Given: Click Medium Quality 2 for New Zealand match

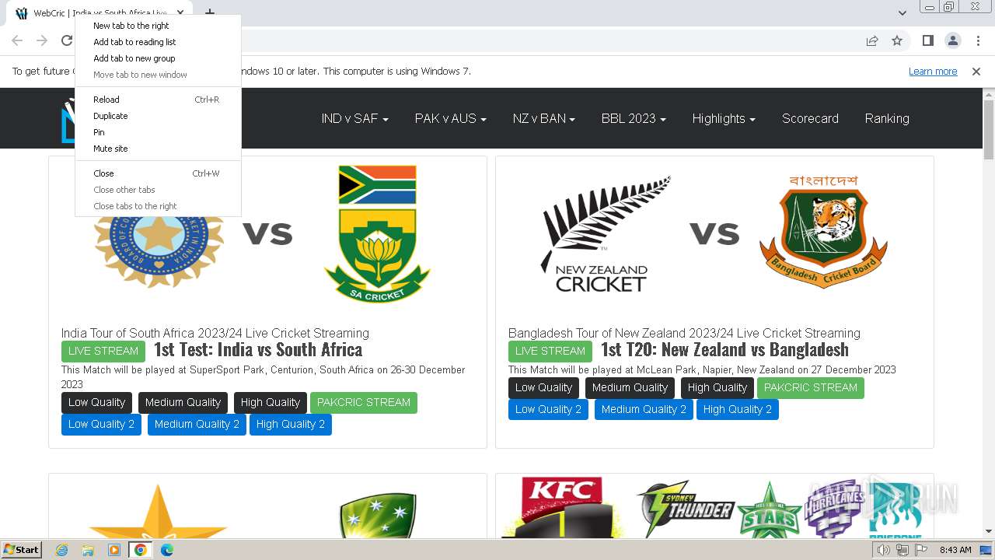Looking at the screenshot, I should (x=644, y=409).
